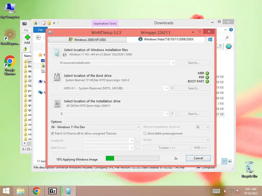The width and height of the screenshot is (262, 196).
Task: Open the Add Drivers dropdown
Action: (x=132, y=148)
